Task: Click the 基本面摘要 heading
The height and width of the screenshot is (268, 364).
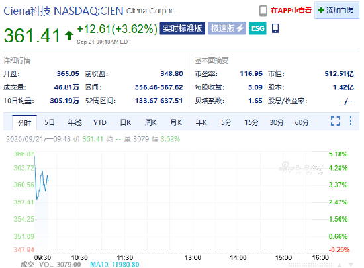Action: (212, 60)
